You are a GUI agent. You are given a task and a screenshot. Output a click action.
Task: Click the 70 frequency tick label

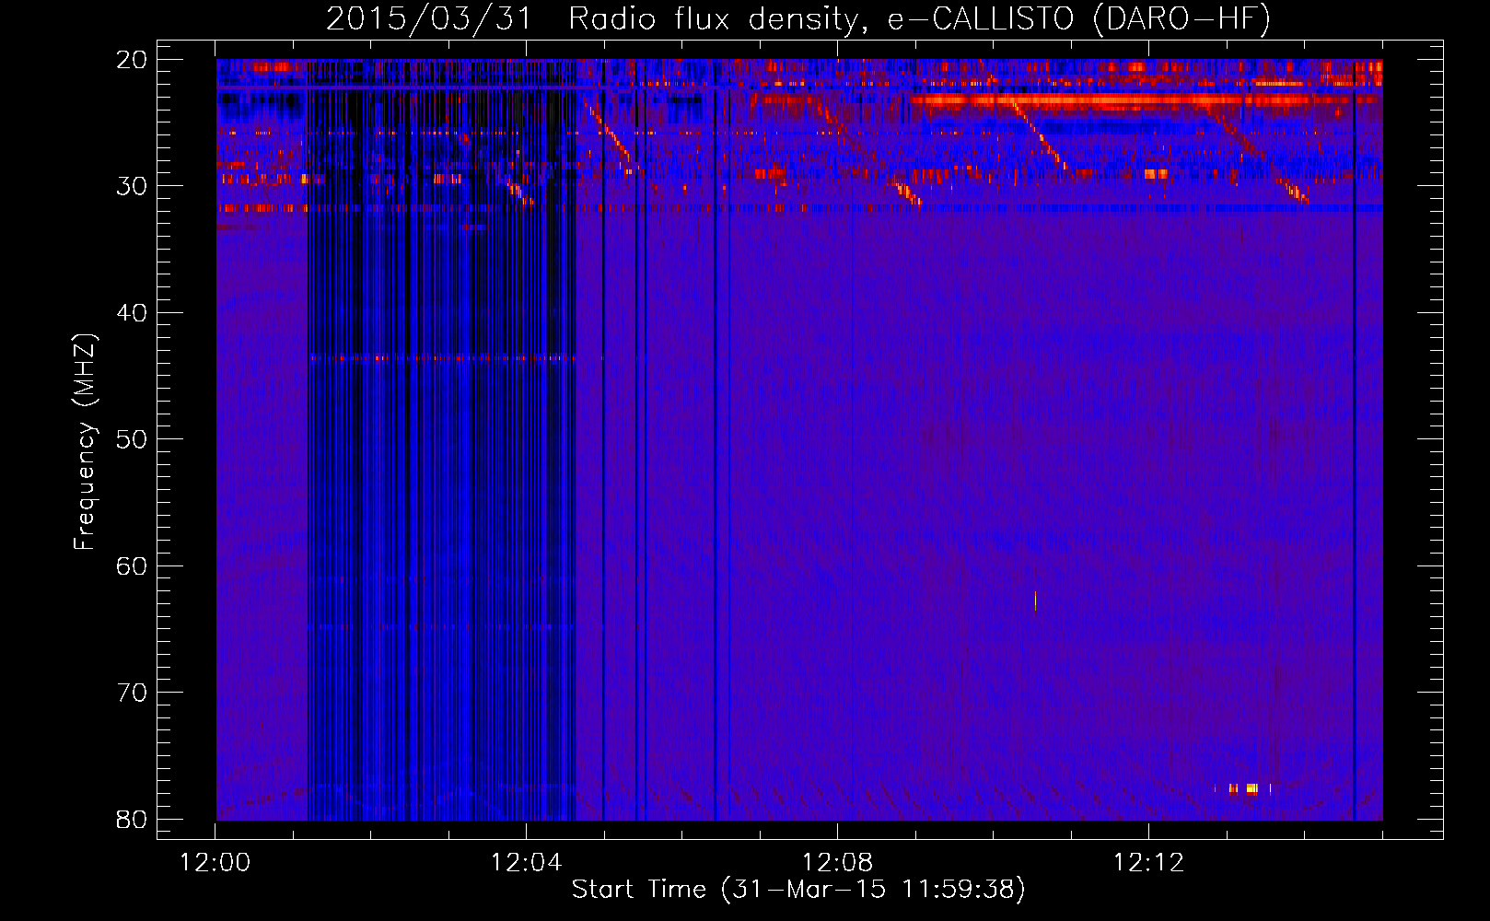(132, 693)
